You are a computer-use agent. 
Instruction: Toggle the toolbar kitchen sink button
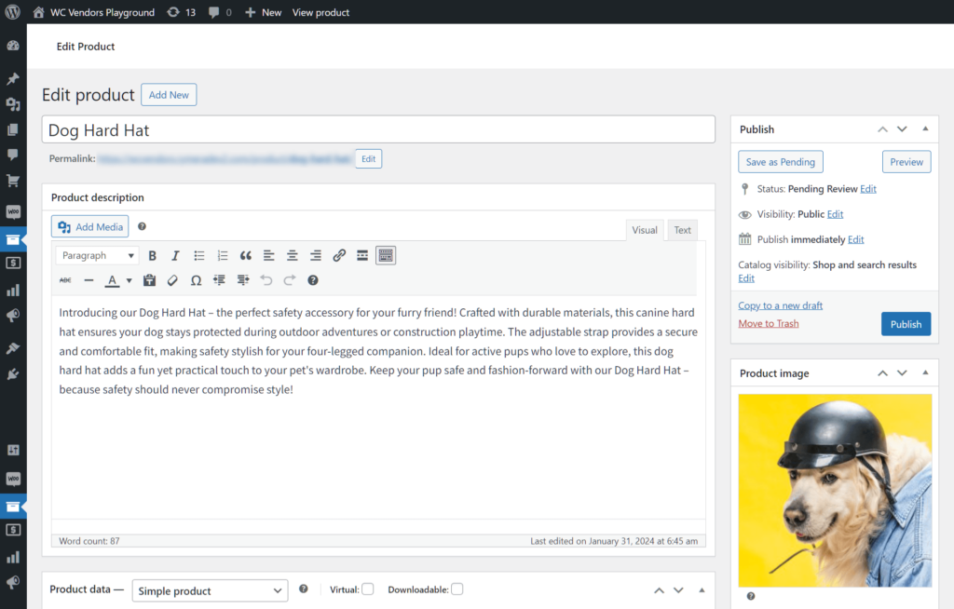pos(386,255)
